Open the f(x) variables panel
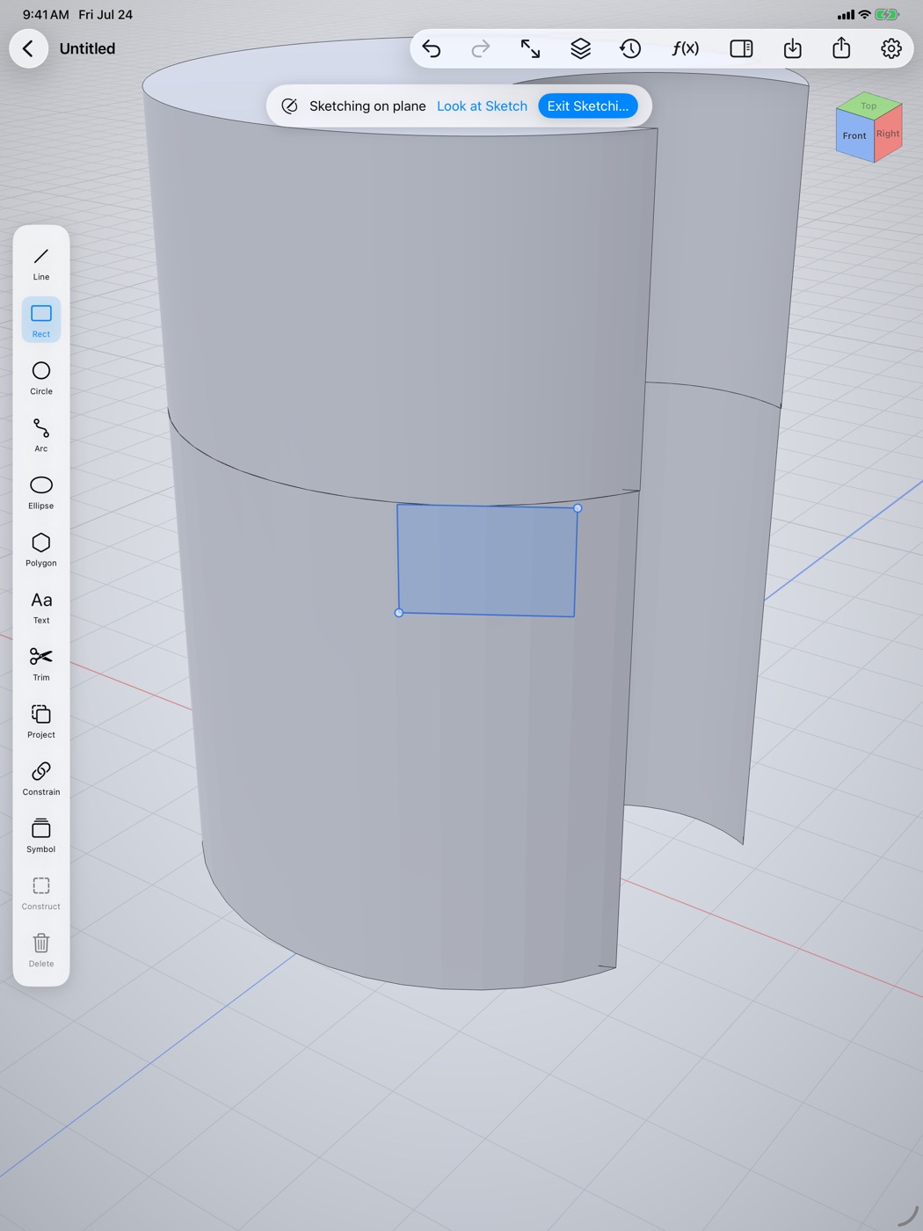923x1231 pixels. tap(686, 48)
